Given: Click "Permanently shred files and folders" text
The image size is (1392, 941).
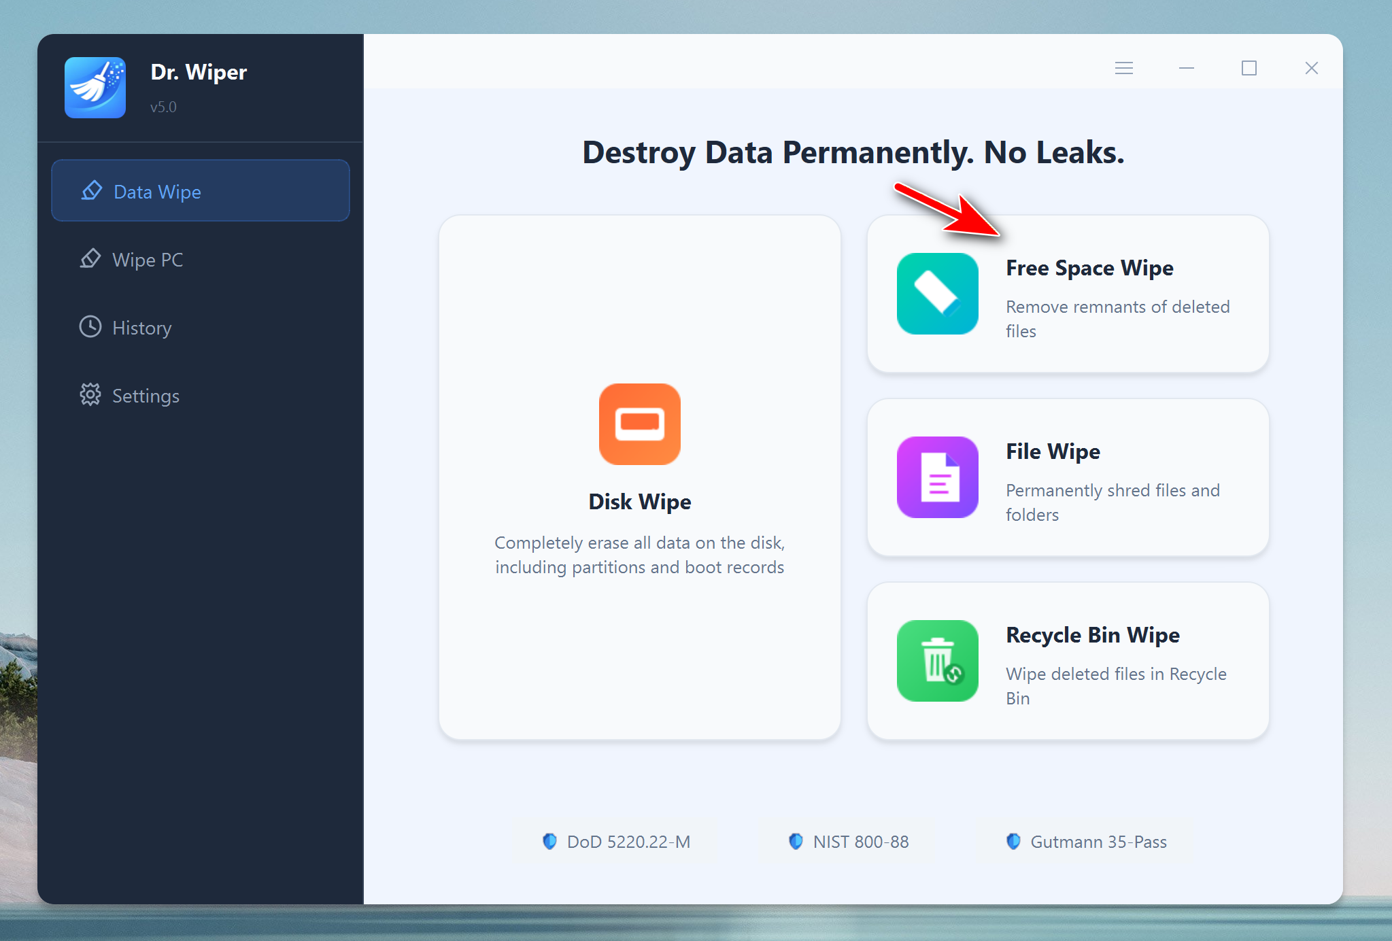Looking at the screenshot, I should (x=1113, y=502).
